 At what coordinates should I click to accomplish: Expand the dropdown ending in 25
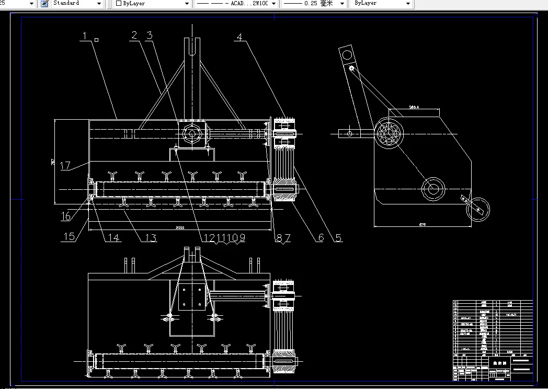point(31,4)
